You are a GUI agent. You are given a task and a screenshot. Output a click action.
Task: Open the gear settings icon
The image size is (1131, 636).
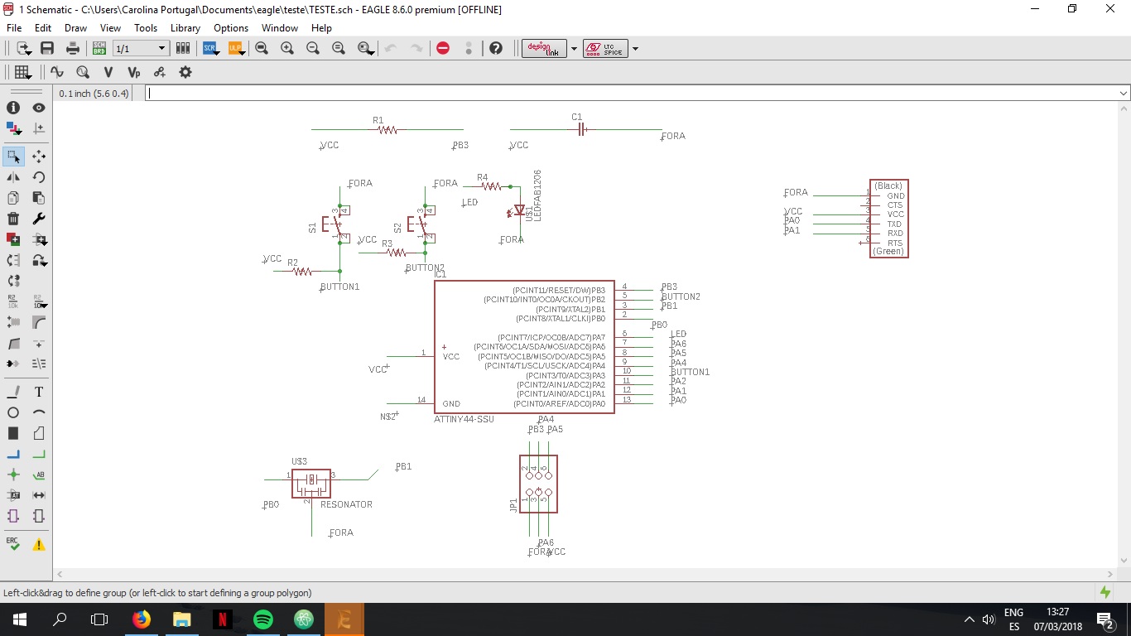point(185,72)
